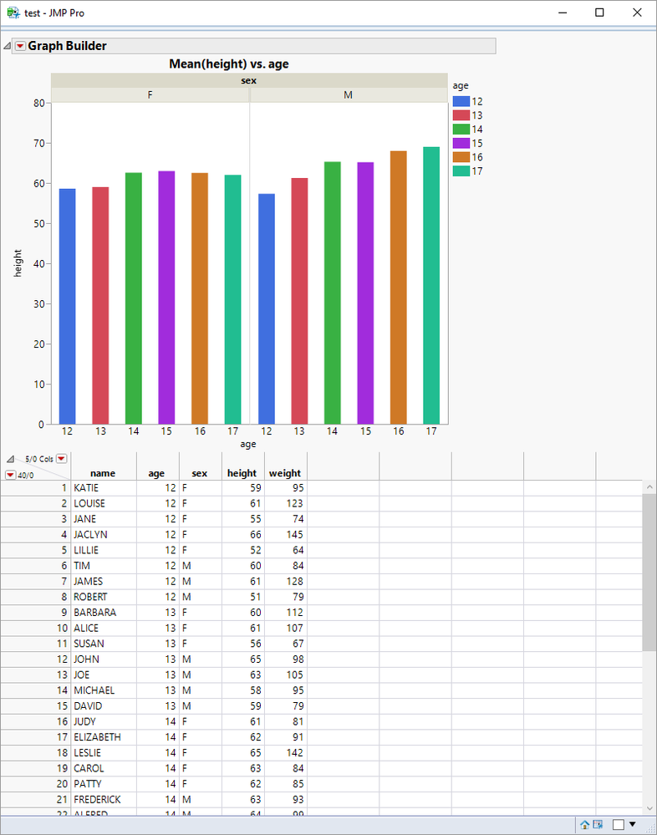Click the BARBARA name cell
The image size is (657, 835).
[104, 613]
